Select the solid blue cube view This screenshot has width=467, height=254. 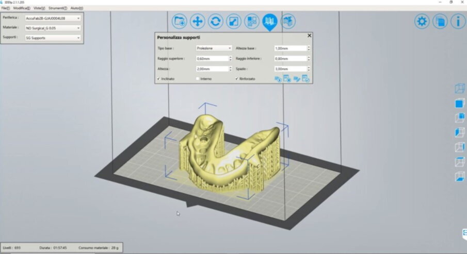[x=458, y=104]
